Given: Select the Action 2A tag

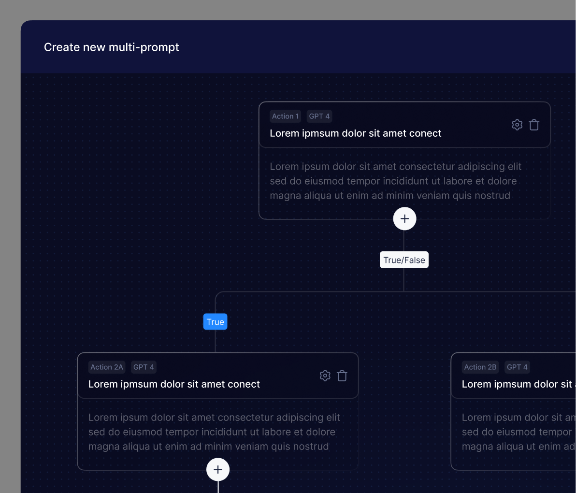Looking at the screenshot, I should 107,367.
